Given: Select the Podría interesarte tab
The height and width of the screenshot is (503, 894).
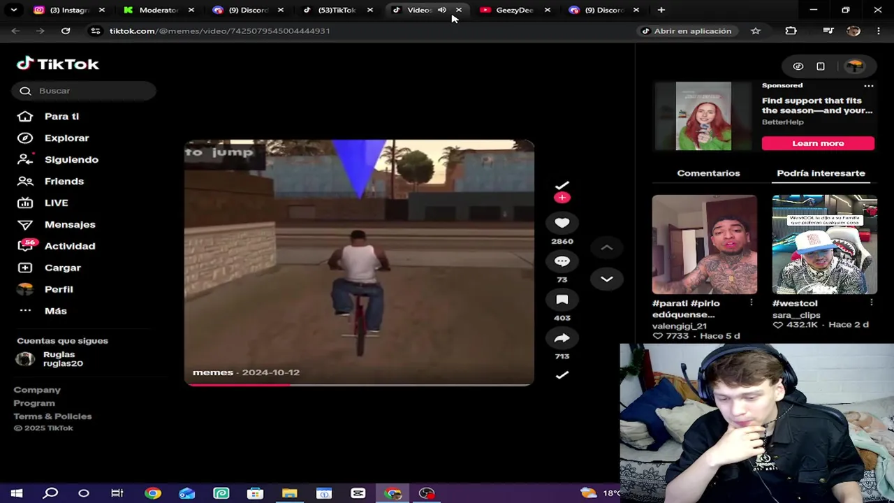Looking at the screenshot, I should [821, 173].
